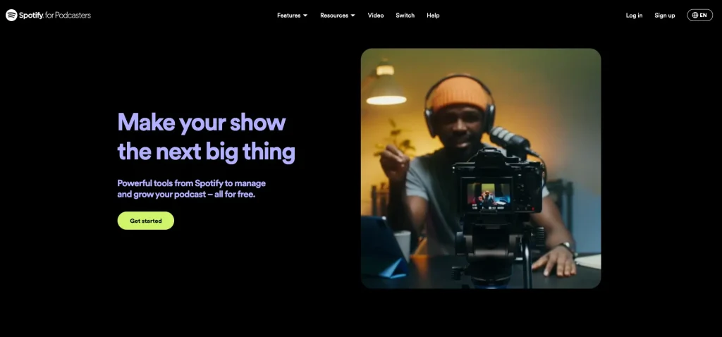Select the Switch navigation link

(x=405, y=16)
